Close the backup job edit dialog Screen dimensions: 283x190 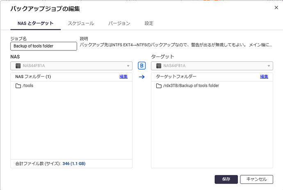tap(275, 7)
